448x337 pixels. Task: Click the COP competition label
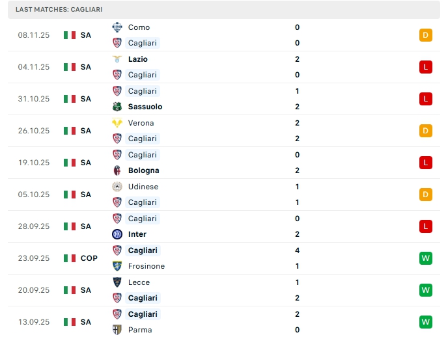click(89, 258)
